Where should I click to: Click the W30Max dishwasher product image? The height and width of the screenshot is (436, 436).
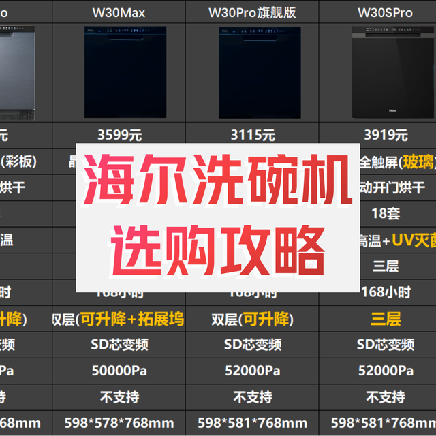tap(119, 72)
